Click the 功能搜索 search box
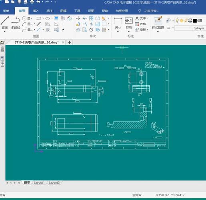The width and height of the screenshot is (206, 200). tap(151, 11)
